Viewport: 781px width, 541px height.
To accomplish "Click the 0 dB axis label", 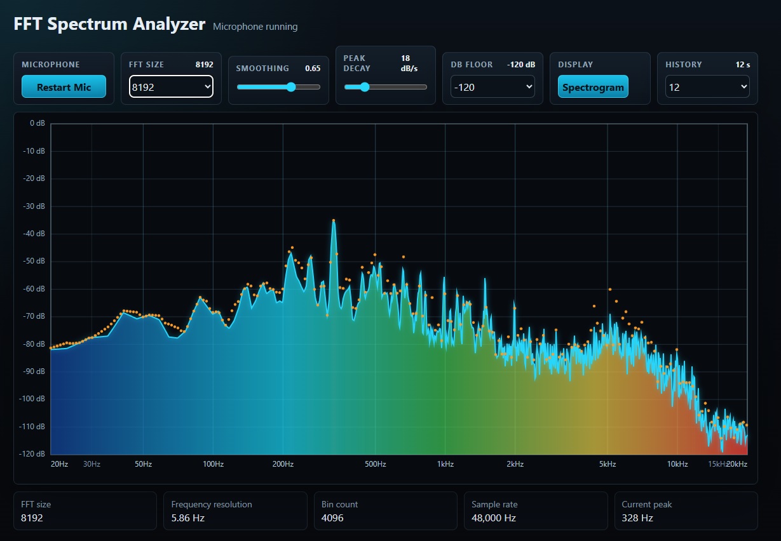I will coord(38,123).
